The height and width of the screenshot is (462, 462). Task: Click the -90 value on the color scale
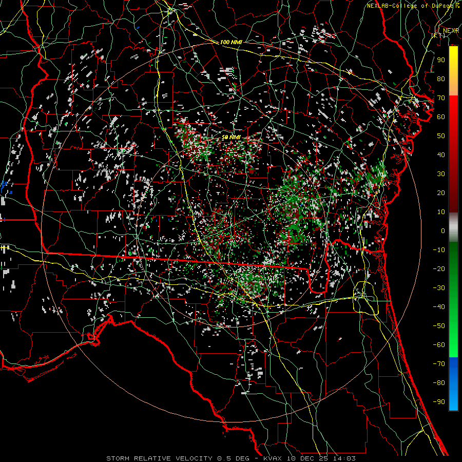point(439,401)
